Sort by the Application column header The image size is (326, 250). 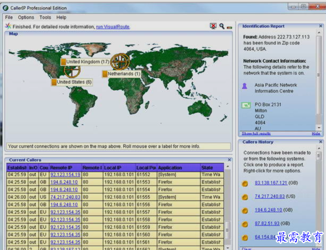pos(179,167)
